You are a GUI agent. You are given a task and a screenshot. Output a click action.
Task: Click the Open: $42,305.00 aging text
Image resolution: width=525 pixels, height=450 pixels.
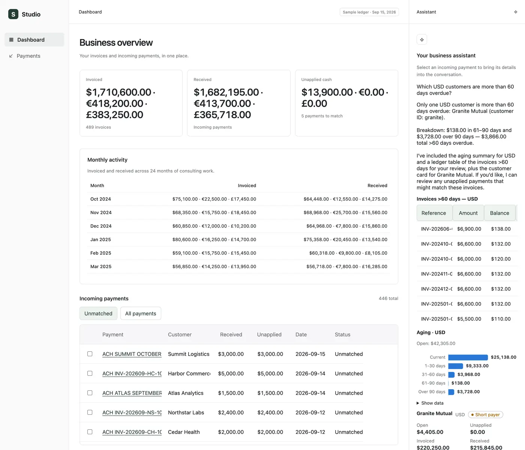coord(436,343)
